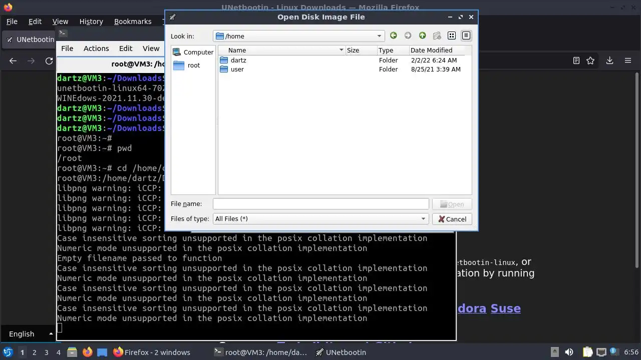Screen dimensions: 641x360
Task: Click Firefox forward navigation arrow
Action: click(31, 60)
